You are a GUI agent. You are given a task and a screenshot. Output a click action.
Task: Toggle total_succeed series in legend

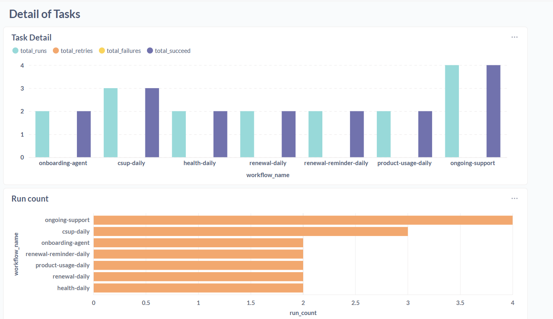(x=173, y=51)
